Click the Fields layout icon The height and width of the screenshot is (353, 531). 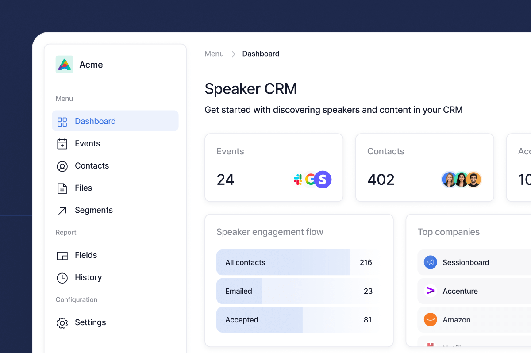pyautogui.click(x=62, y=256)
